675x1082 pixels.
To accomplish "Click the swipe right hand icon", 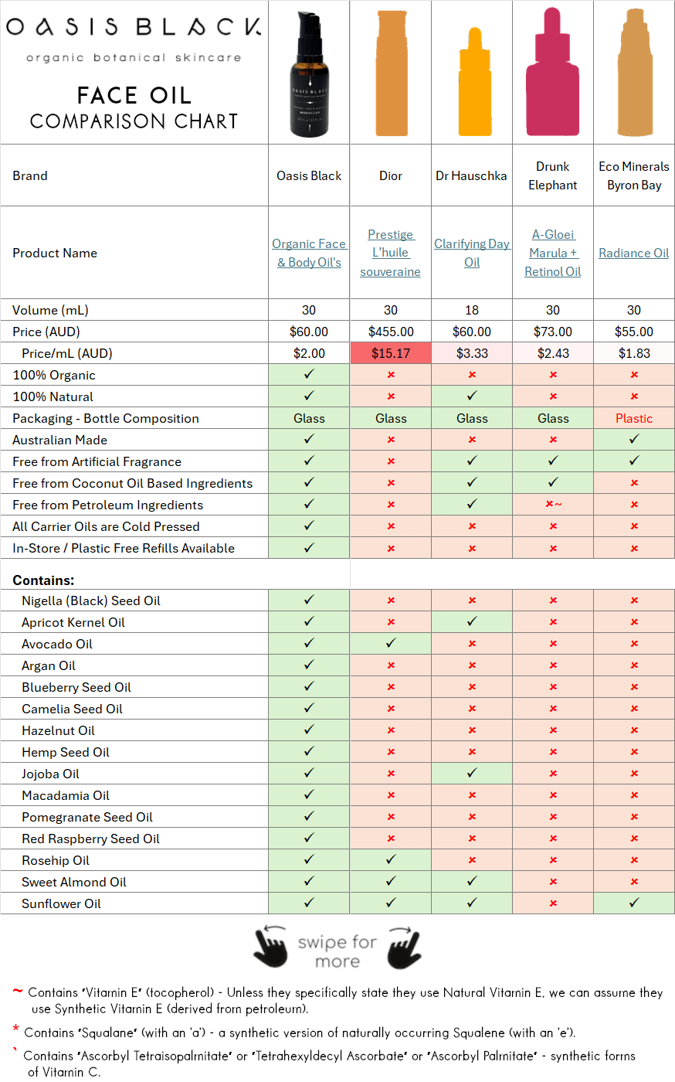I will (x=404, y=947).
